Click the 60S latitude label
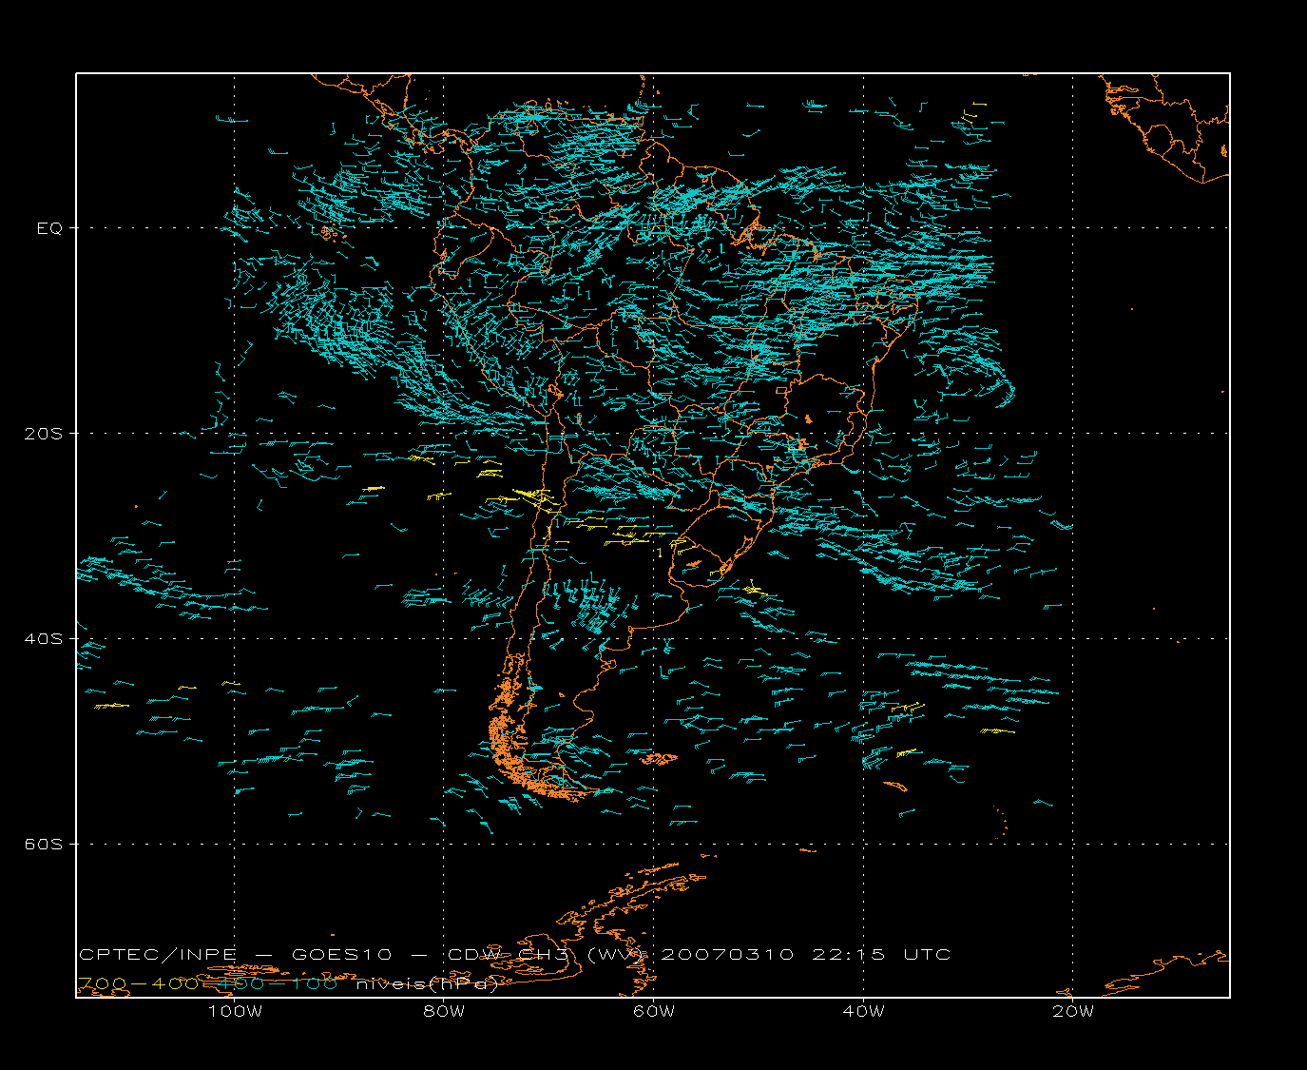1307x1070 pixels. (x=42, y=845)
